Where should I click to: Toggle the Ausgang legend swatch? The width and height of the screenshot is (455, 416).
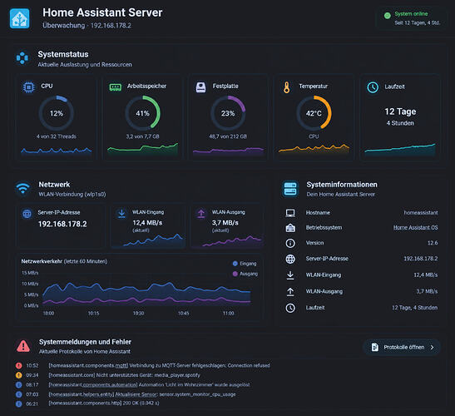pos(235,274)
